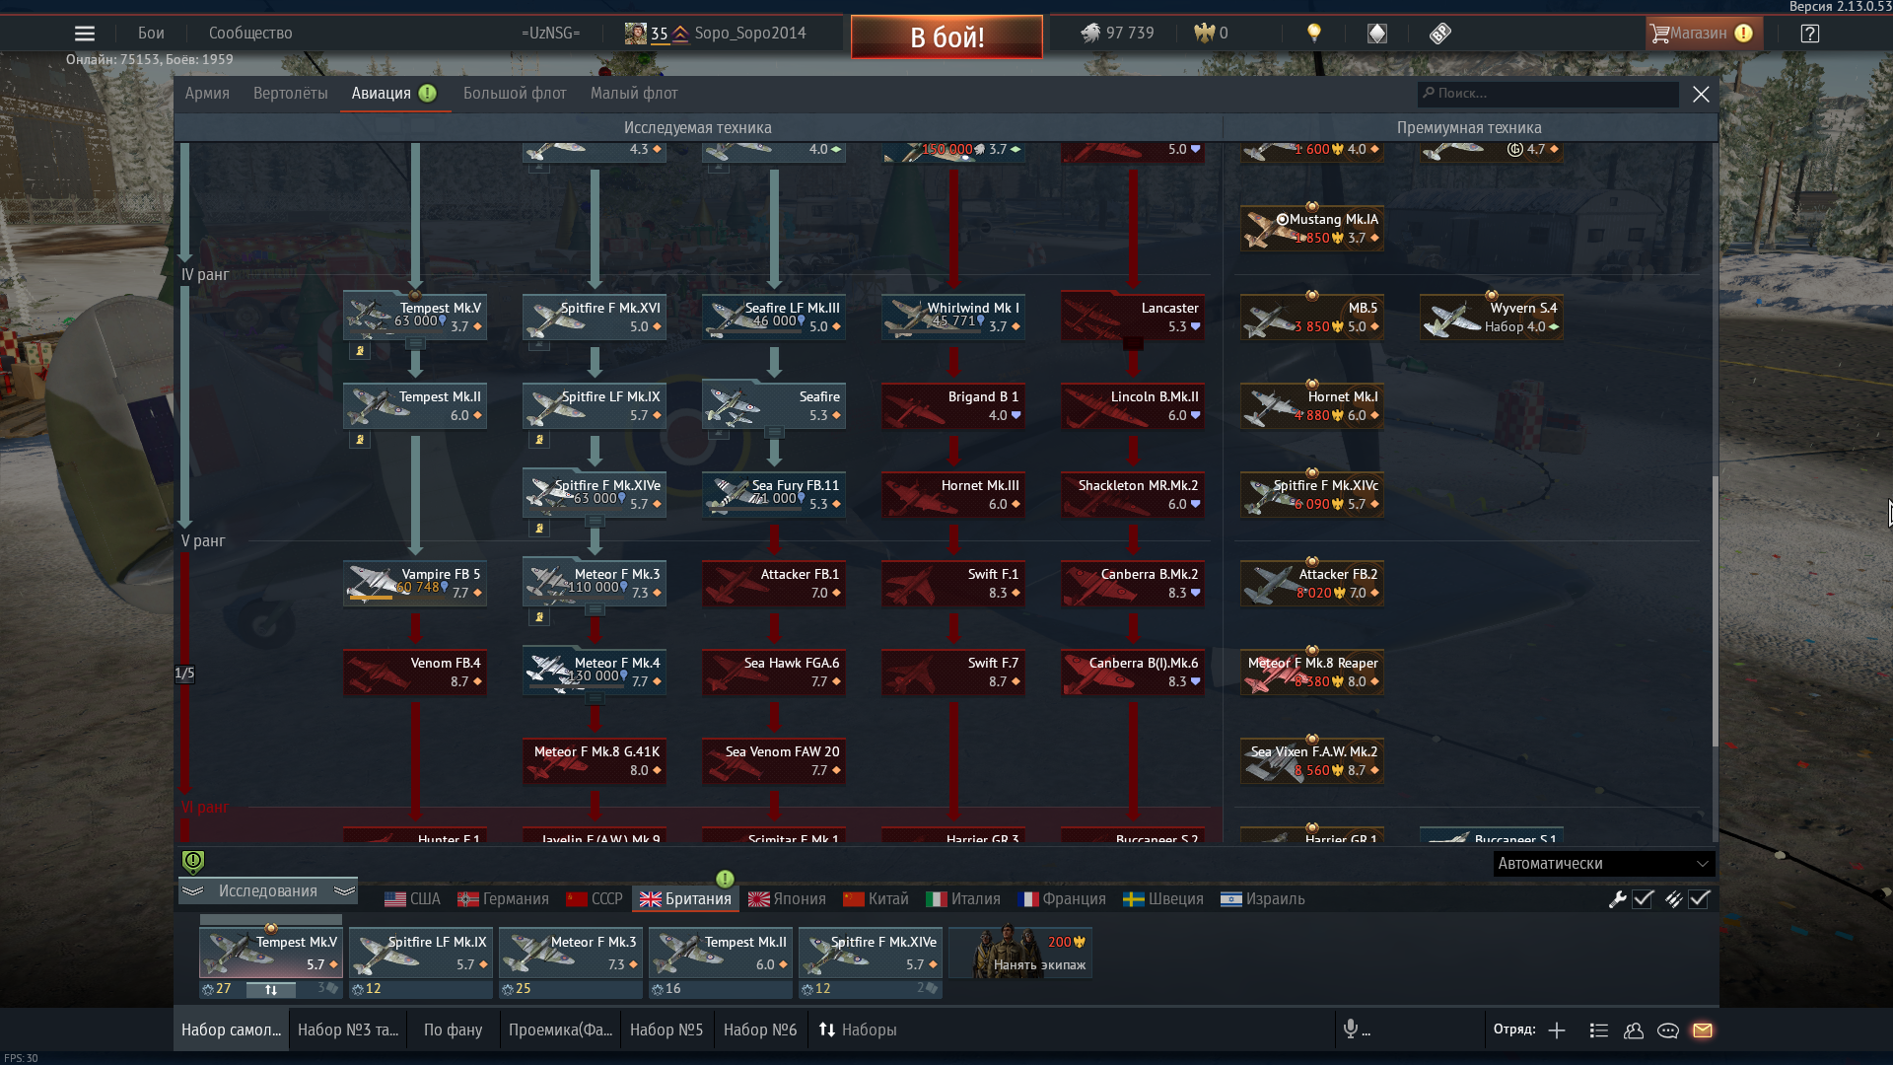Viewport: 1893px width, 1065px height.
Task: Select the Германия nation tab
Action: [x=503, y=899]
